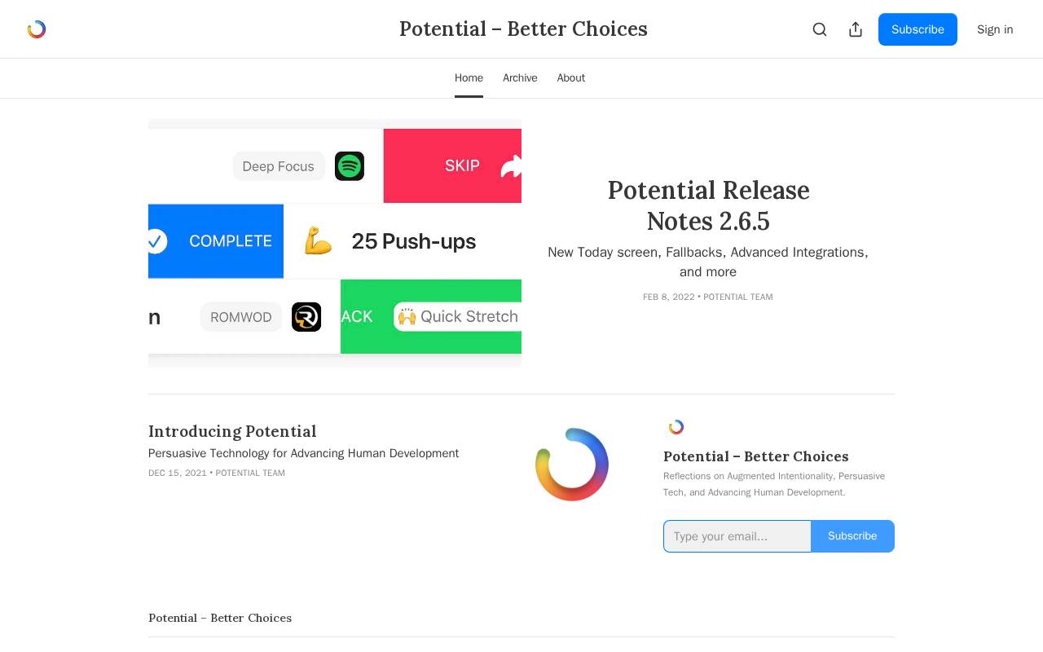Open Potential Release Notes 2.6.5 article
1043x652 pixels.
(708, 205)
